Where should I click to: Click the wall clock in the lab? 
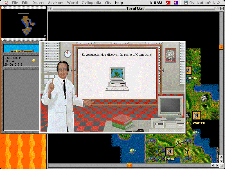(67, 54)
